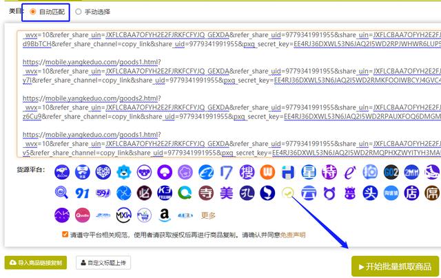Click the brown 席 platform icon
Screen dimensions: 441x278
432,193
